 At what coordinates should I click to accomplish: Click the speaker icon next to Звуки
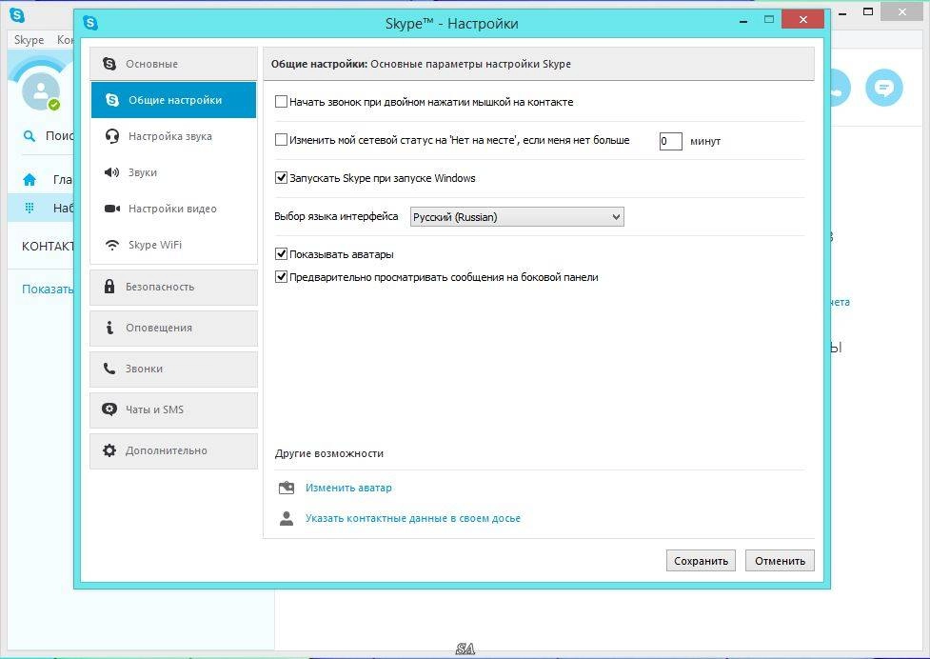pyautogui.click(x=111, y=172)
